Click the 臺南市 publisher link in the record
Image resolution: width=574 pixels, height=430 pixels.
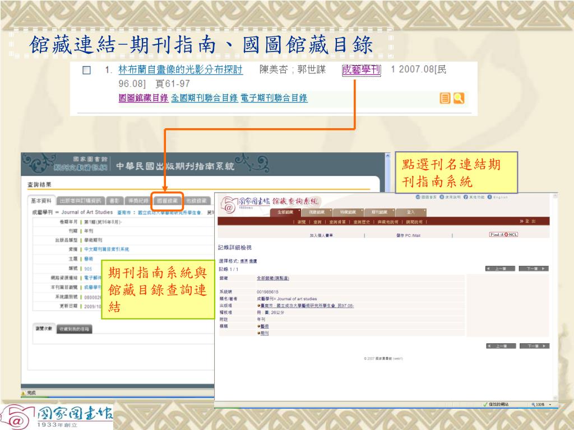coord(307,306)
